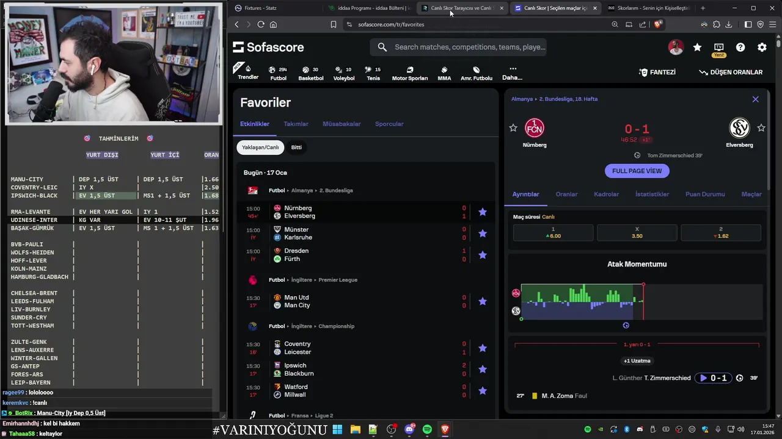Open browser downloads icon
The image size is (782, 439).
728,24
